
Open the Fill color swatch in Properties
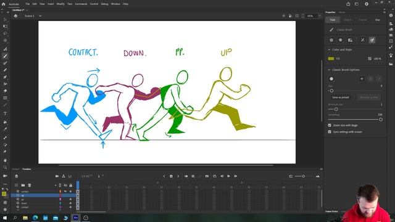(x=331, y=59)
